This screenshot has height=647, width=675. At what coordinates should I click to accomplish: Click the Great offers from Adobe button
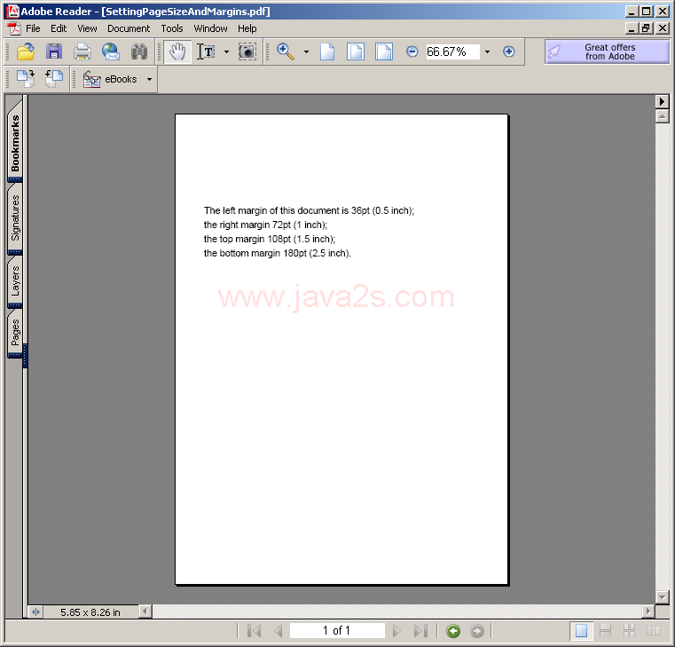[607, 51]
